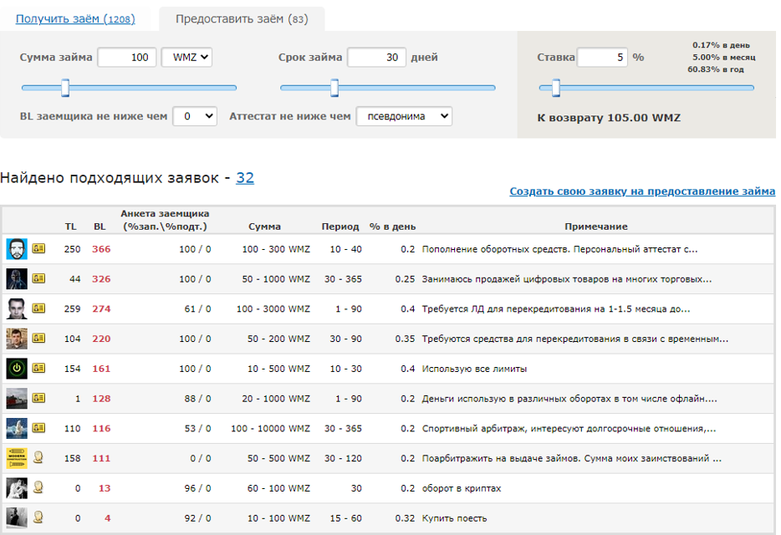Open avatar of borrower with BL 128
The image size is (781, 535).
[x=17, y=399]
